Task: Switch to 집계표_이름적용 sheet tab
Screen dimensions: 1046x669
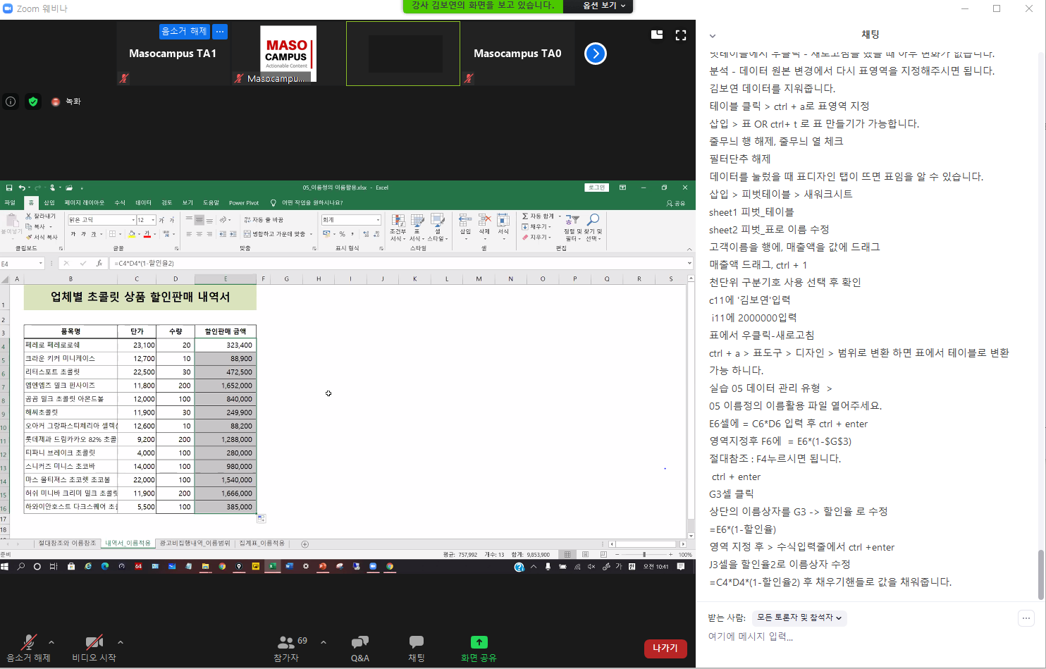Action: pos(261,544)
